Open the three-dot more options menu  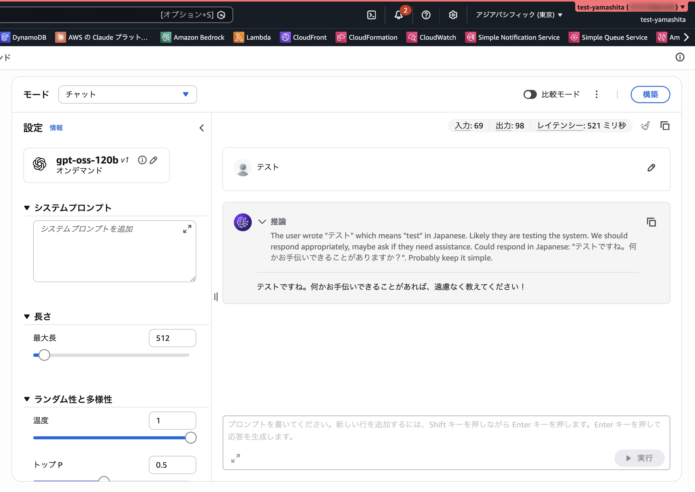click(597, 95)
